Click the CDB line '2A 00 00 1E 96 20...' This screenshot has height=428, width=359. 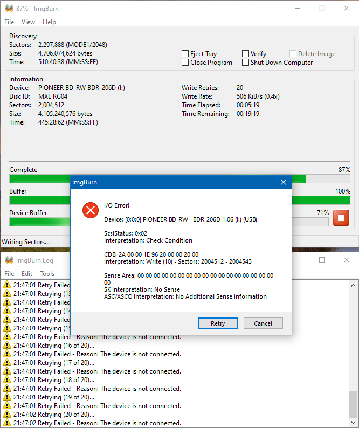pyautogui.click(x=151, y=254)
